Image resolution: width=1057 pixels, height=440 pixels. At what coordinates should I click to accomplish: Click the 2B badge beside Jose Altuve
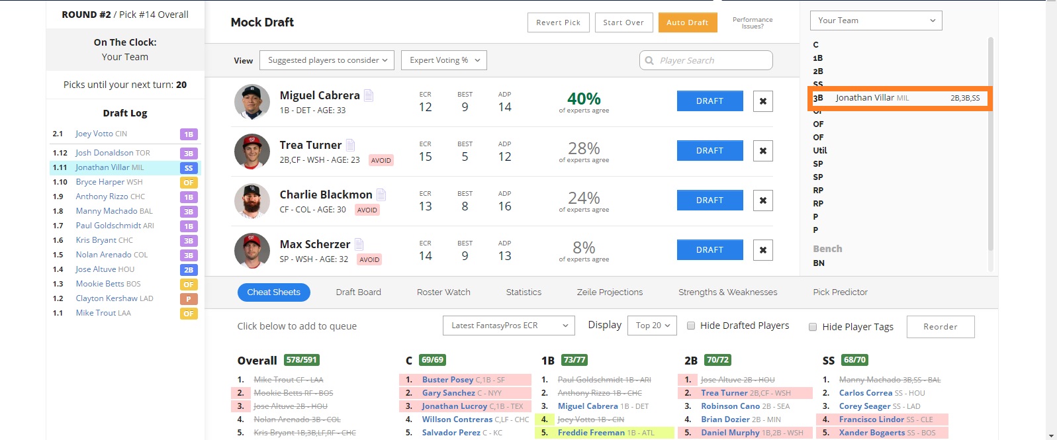click(x=189, y=270)
